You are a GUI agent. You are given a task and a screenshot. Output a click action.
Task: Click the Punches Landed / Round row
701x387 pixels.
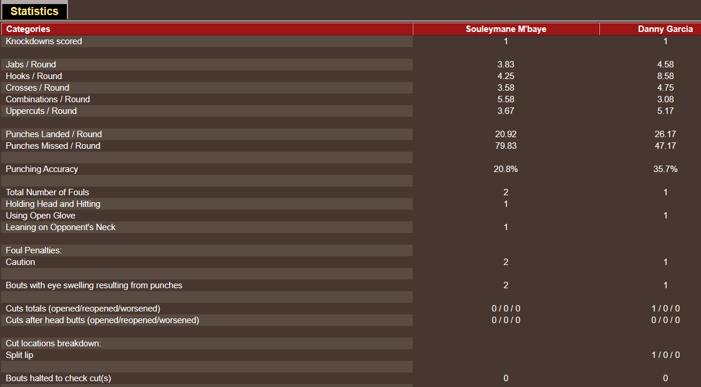click(x=53, y=134)
